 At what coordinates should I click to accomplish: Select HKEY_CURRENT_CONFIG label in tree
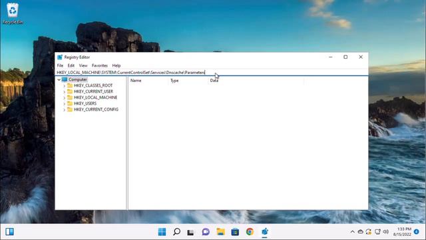[96, 109]
